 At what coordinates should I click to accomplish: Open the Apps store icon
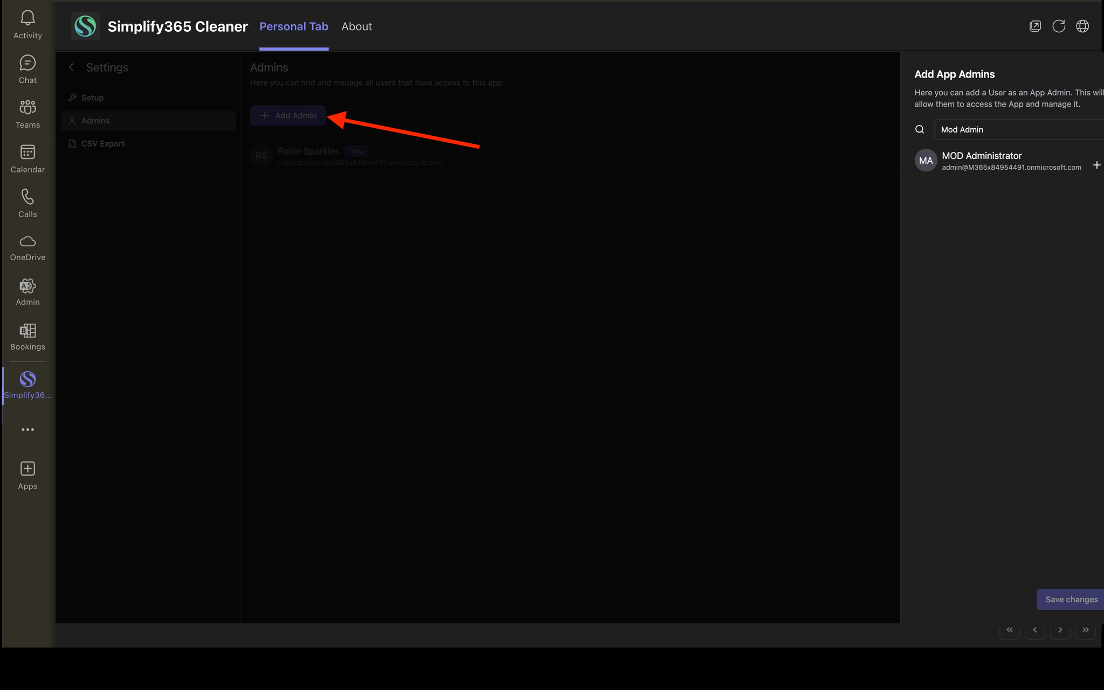point(27,476)
